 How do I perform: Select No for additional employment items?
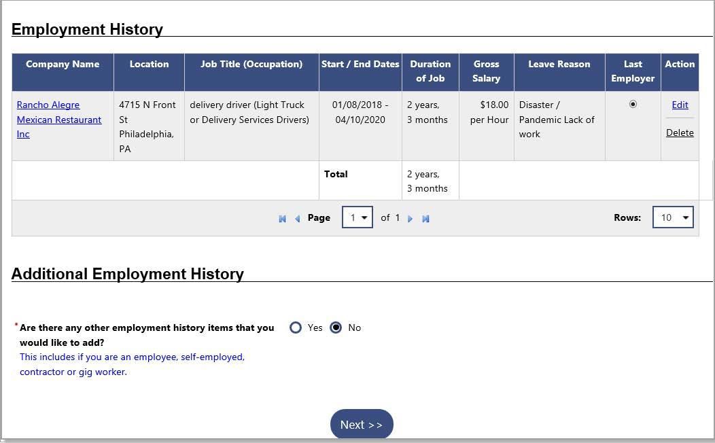pyautogui.click(x=336, y=327)
